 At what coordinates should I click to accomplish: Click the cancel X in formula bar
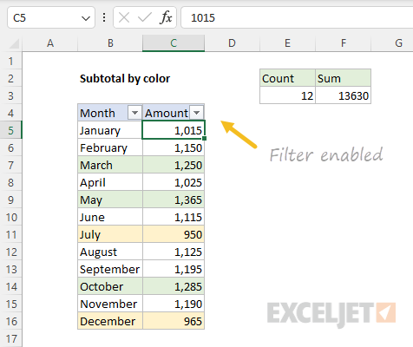[x=124, y=18]
